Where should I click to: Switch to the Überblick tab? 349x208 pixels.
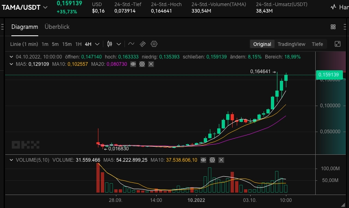(x=57, y=27)
